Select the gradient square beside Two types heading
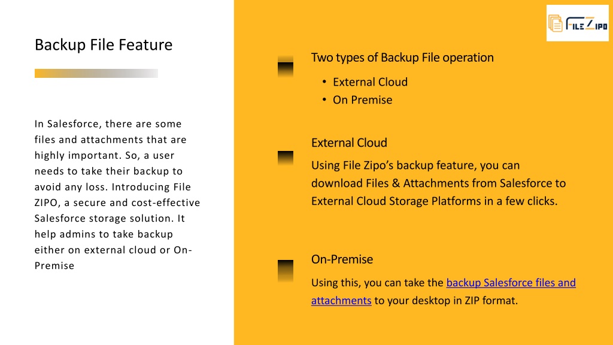613x345 pixels. click(286, 66)
